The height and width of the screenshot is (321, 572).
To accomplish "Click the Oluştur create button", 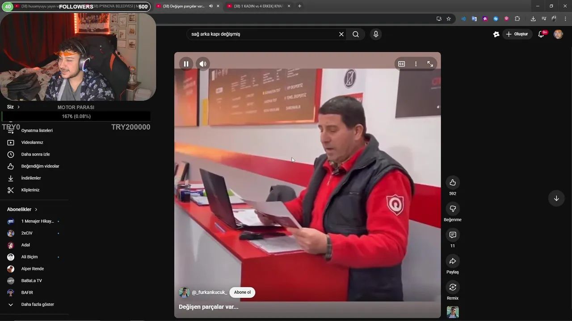I will tap(517, 34).
